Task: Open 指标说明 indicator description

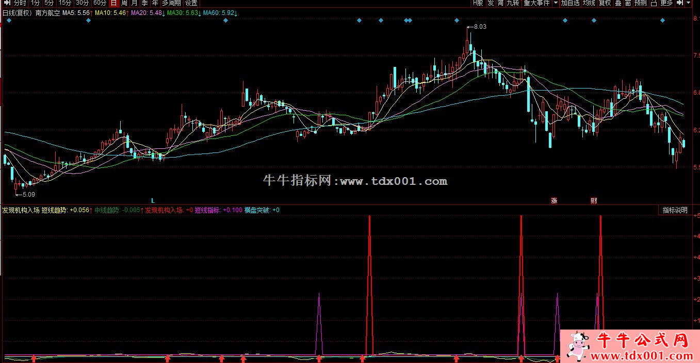Action: click(x=675, y=210)
